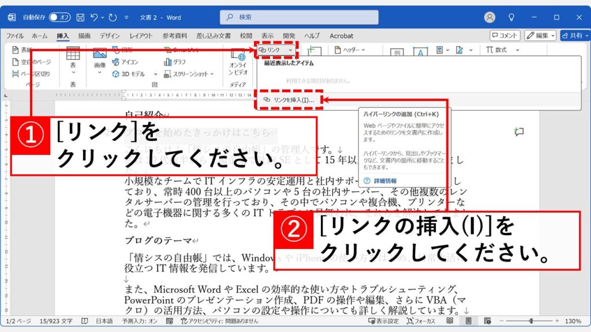Click the search box (検索)
This screenshot has height=332, width=591.
click(299, 17)
